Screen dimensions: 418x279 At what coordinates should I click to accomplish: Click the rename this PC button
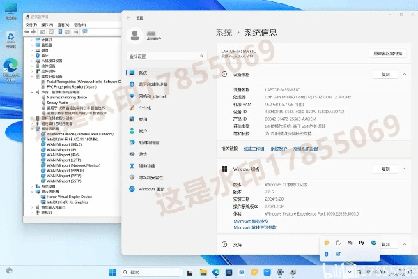(x=388, y=54)
